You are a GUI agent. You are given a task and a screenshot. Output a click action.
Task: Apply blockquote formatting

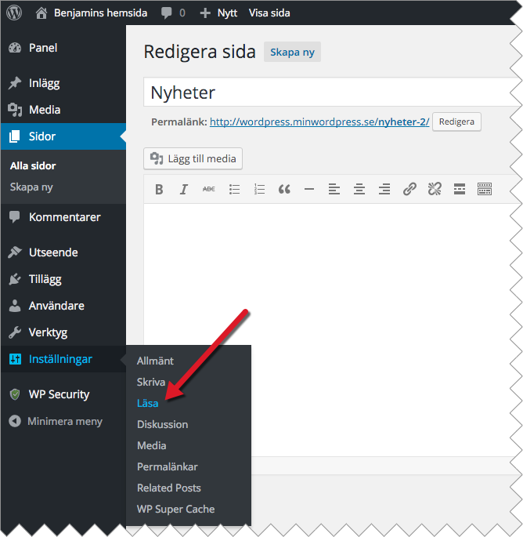coord(284,189)
